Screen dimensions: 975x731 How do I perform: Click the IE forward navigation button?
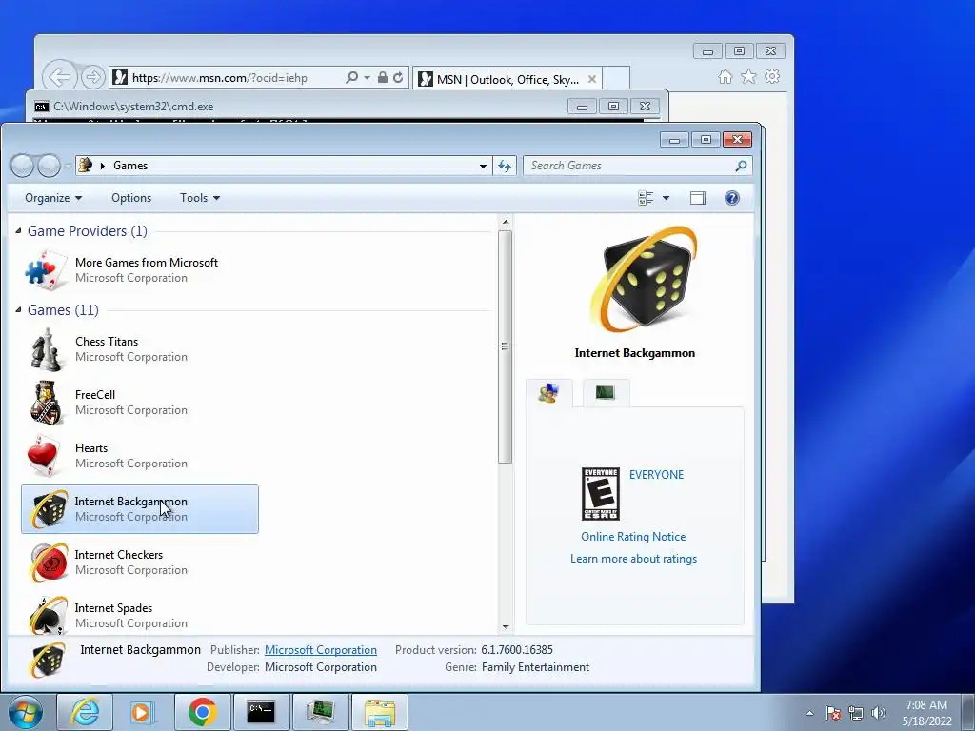point(92,77)
